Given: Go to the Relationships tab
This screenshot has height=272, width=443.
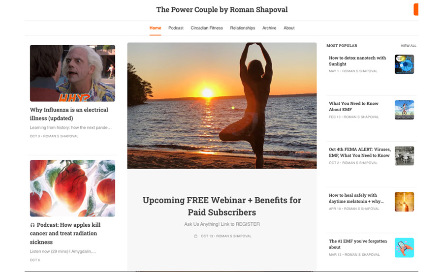Looking at the screenshot, I should coord(242,28).
